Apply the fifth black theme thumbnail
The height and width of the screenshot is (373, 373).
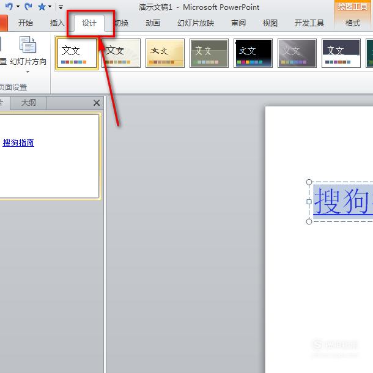click(253, 53)
